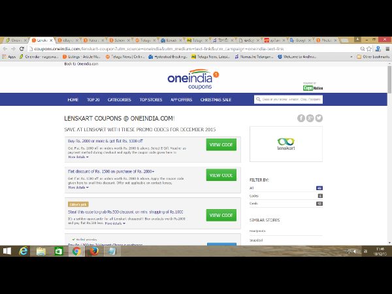Open Internet Explorer from the taskbar
The image size is (392, 294).
coord(24,251)
